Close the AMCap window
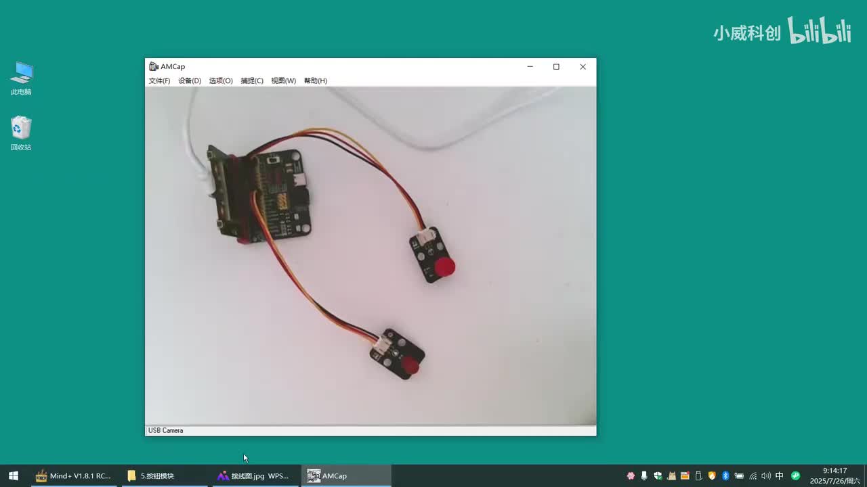 pyautogui.click(x=583, y=66)
